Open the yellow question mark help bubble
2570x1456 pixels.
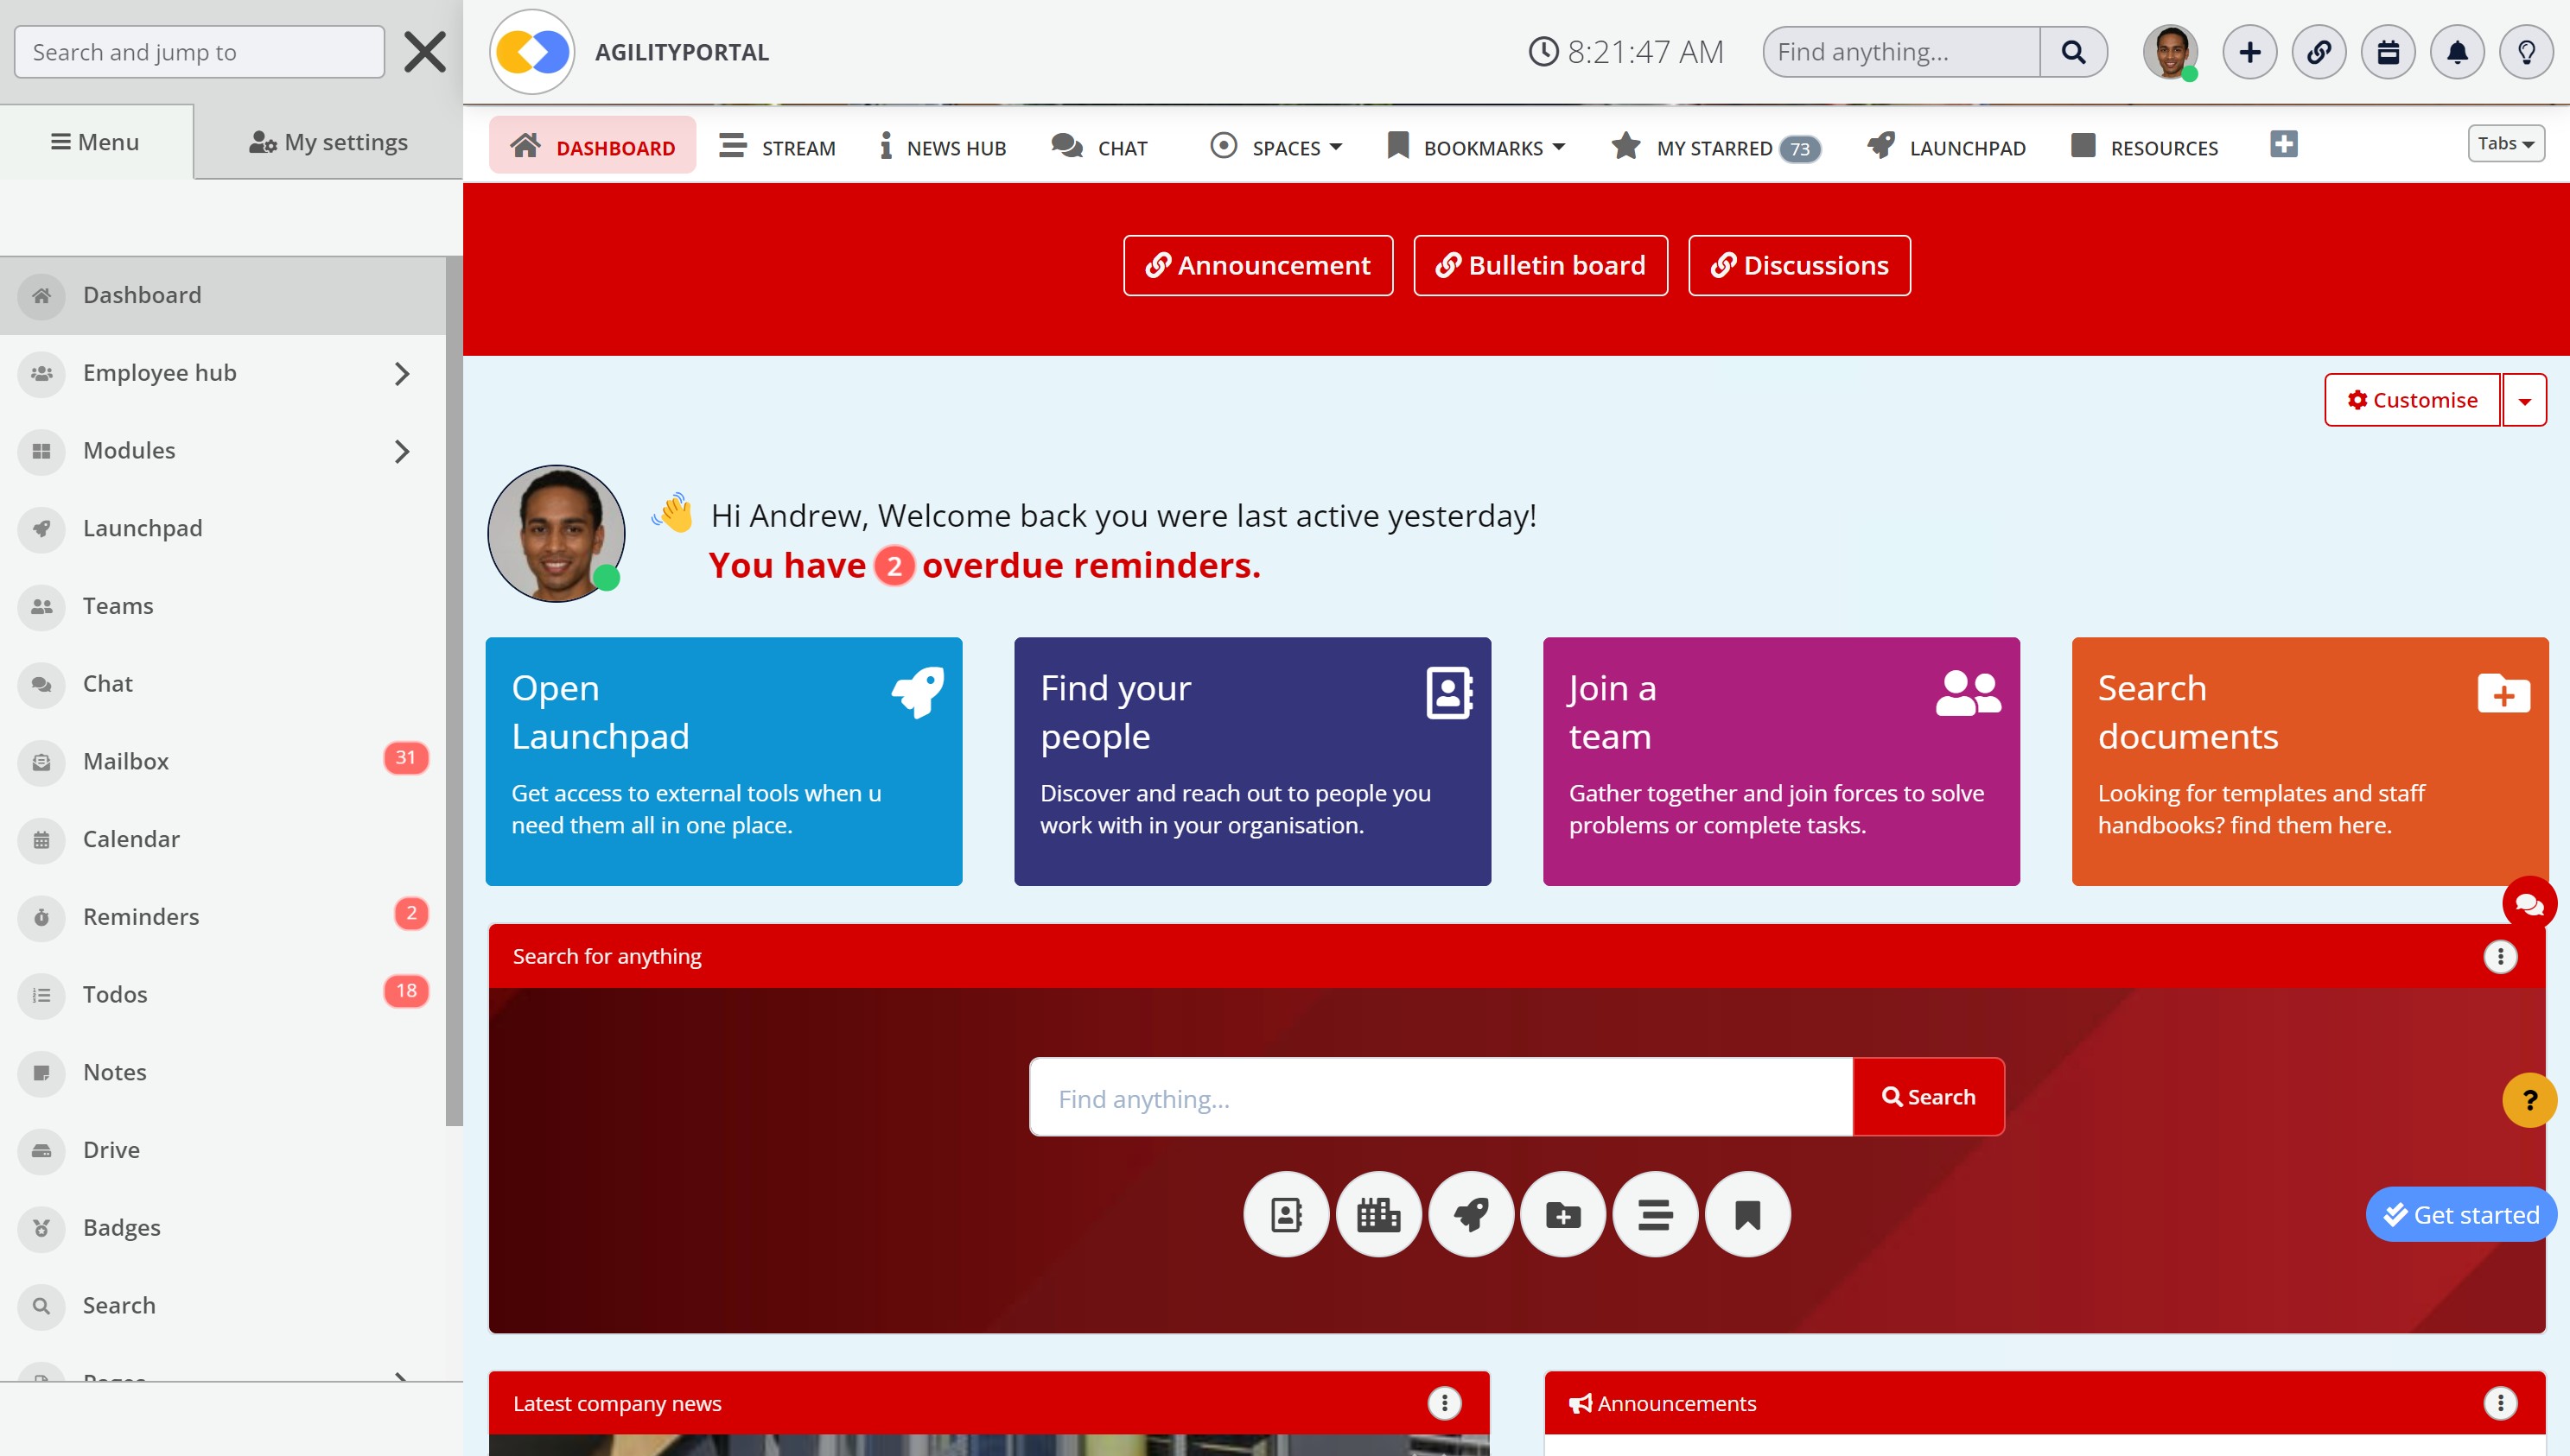pyautogui.click(x=2529, y=1100)
